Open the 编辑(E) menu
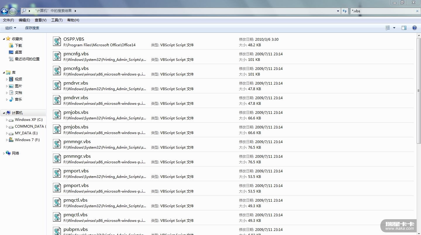Screen dimensions: 421x235 pos(24,20)
